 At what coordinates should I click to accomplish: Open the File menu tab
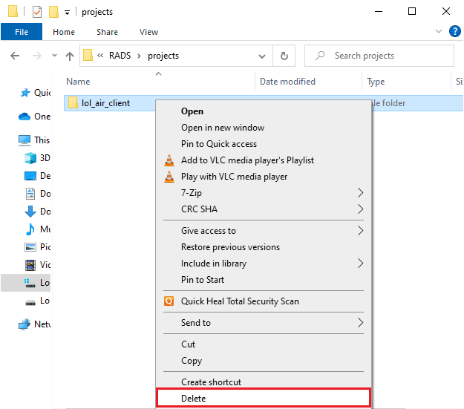click(x=22, y=32)
